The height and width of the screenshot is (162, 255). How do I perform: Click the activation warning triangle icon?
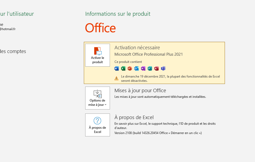coord(116,79)
